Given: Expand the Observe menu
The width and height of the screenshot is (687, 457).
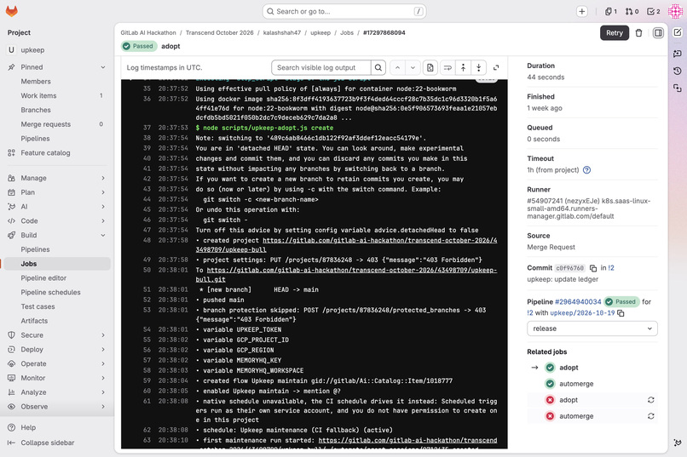Looking at the screenshot, I should 56,407.
